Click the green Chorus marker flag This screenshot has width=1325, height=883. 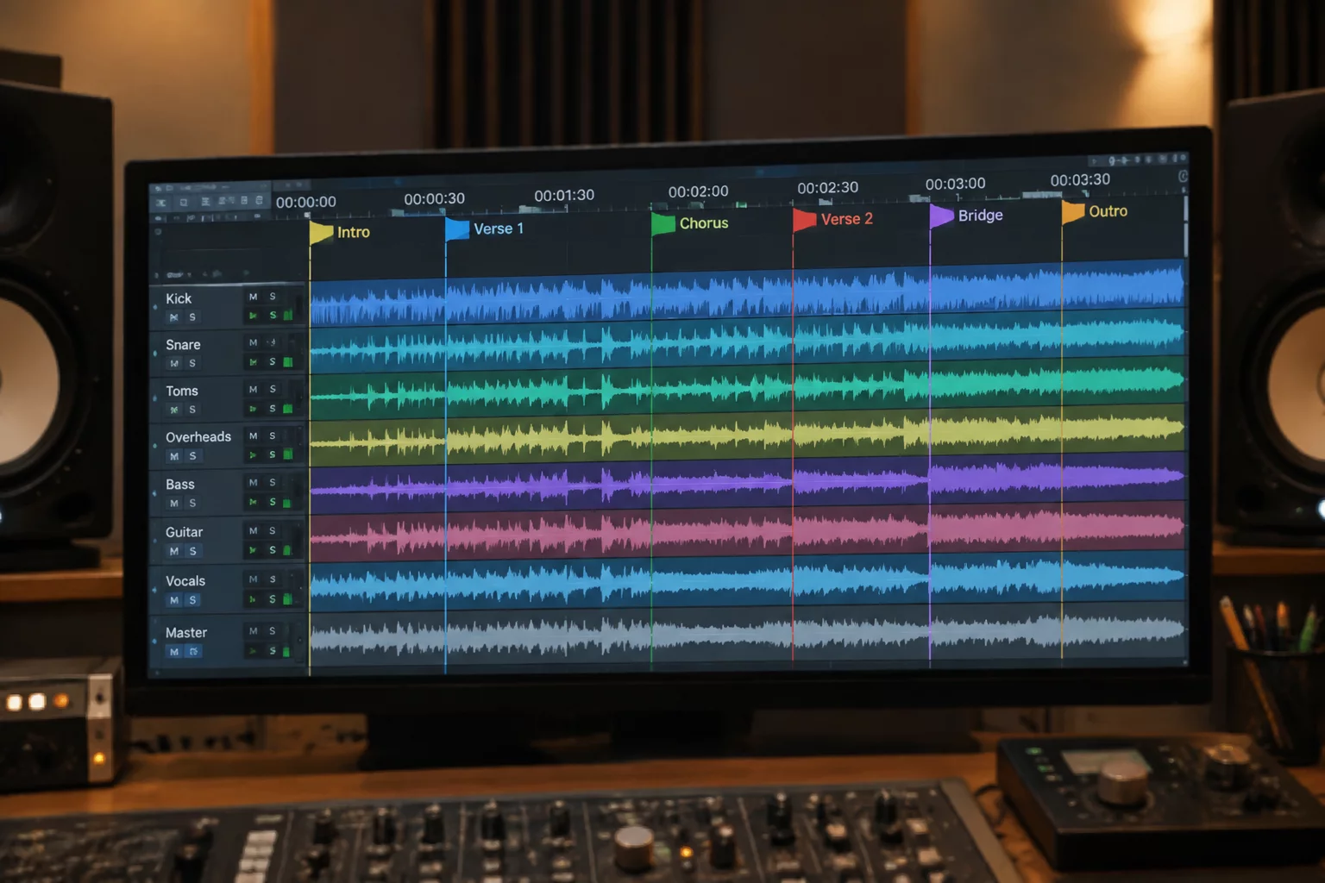tap(662, 224)
